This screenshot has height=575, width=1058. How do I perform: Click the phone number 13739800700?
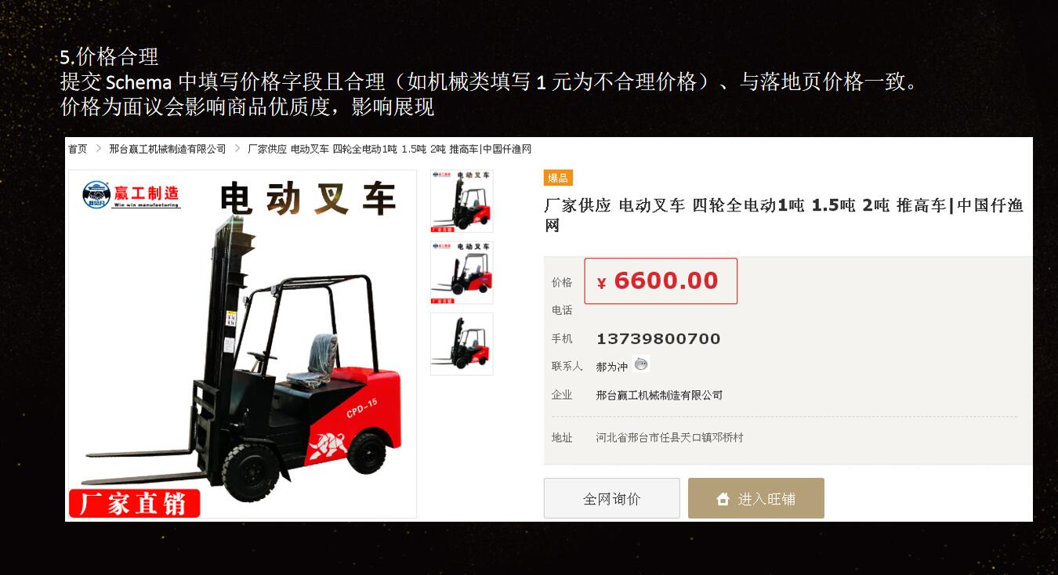coord(658,339)
